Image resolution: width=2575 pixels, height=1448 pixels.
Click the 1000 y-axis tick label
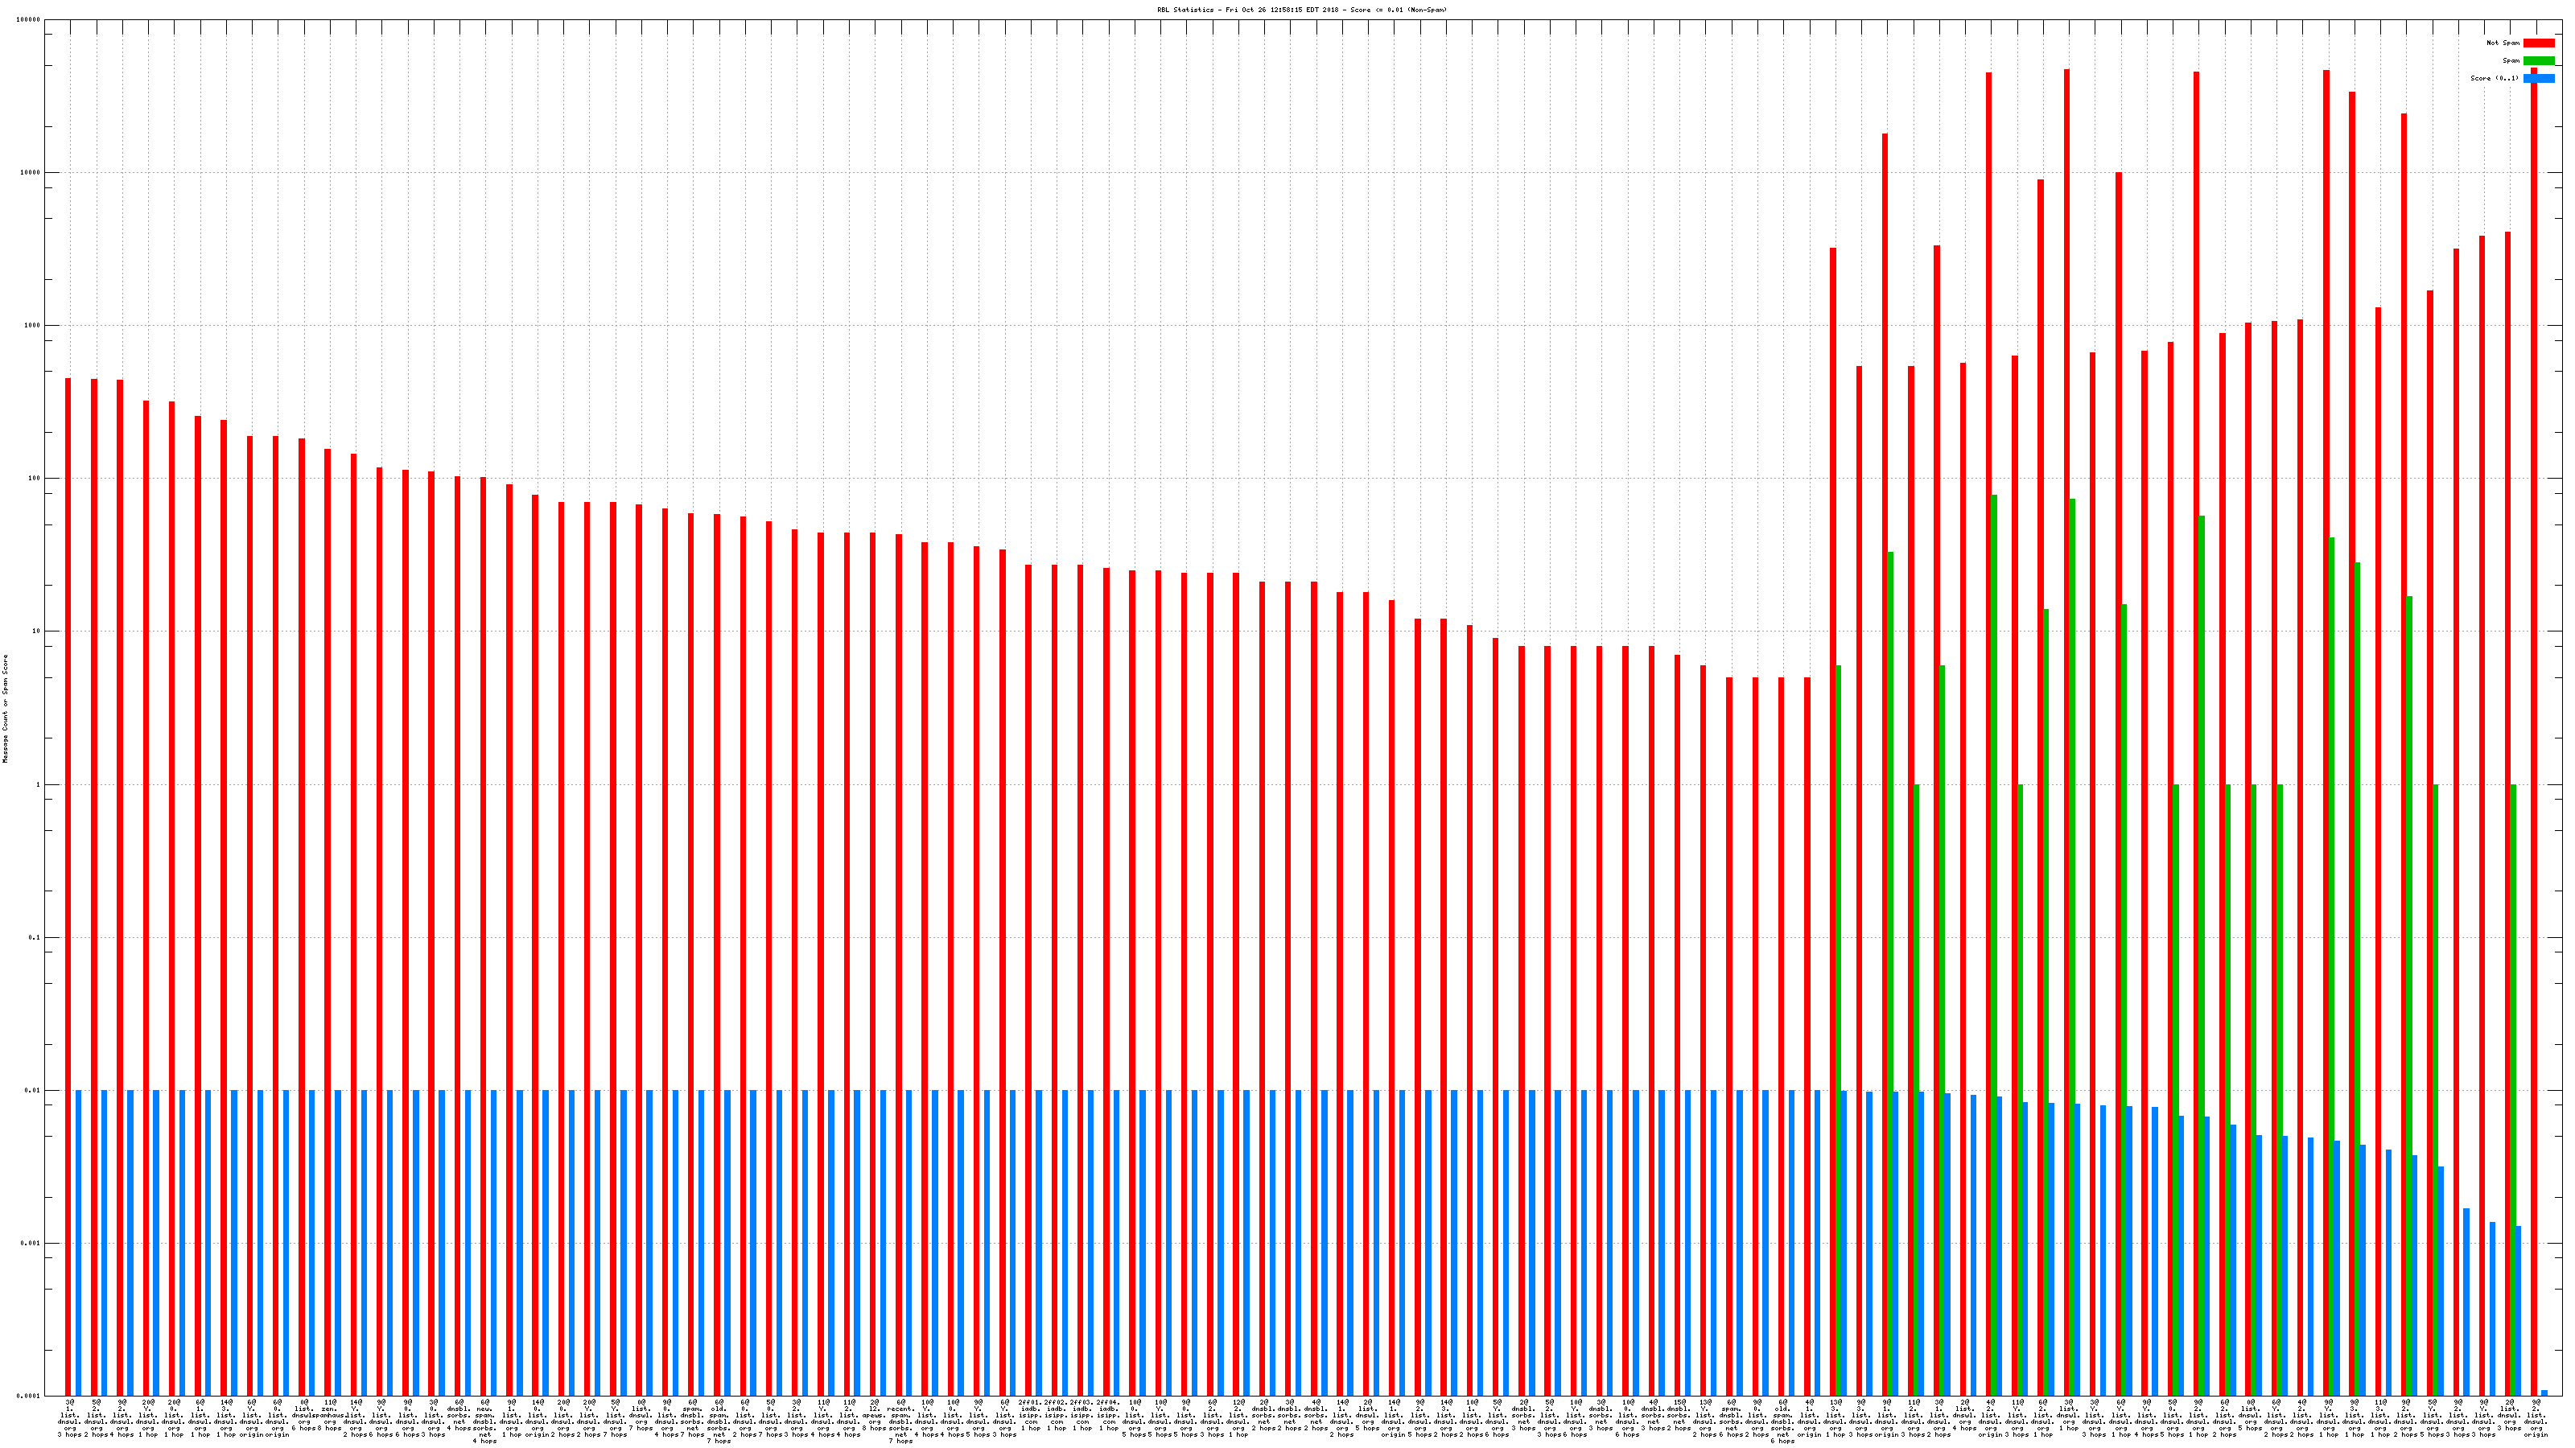(x=32, y=326)
